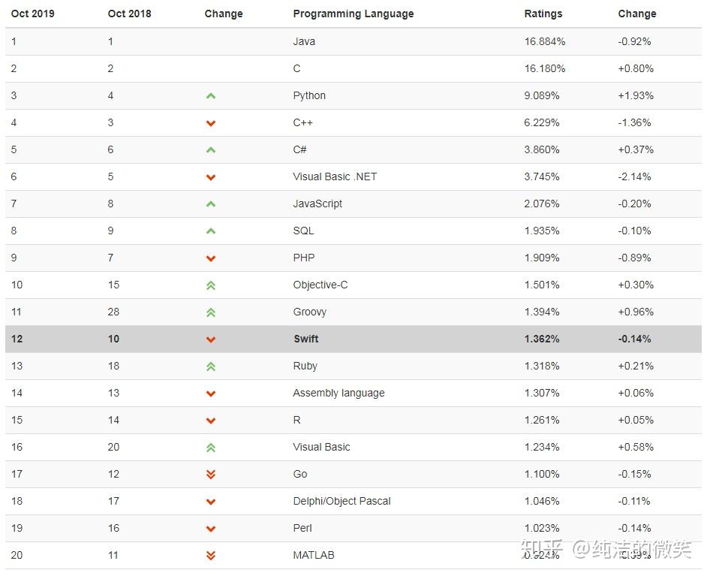Click the Delphi/Object Pascal entry

click(x=341, y=501)
